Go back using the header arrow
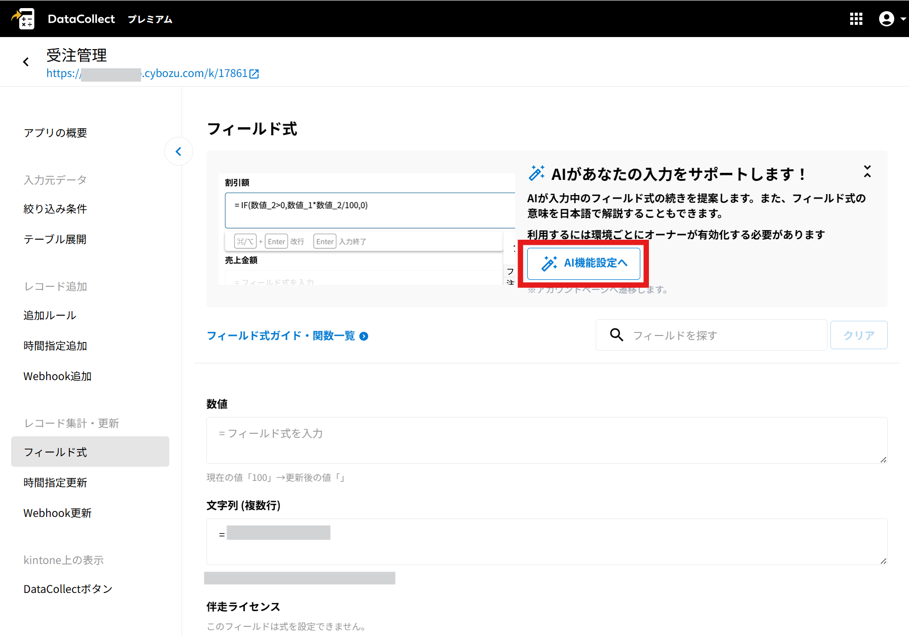Viewport: 909px width, 636px height. [x=26, y=62]
